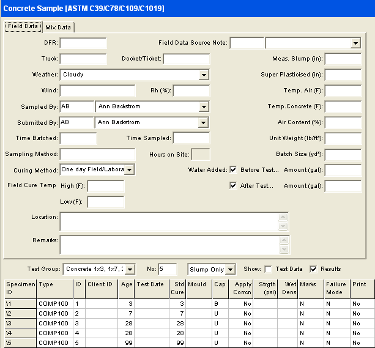Open the Test Group dropdown
The width and height of the screenshot is (375, 348).
click(129, 269)
